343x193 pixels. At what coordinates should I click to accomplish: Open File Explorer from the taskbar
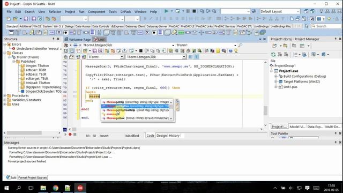point(43,188)
